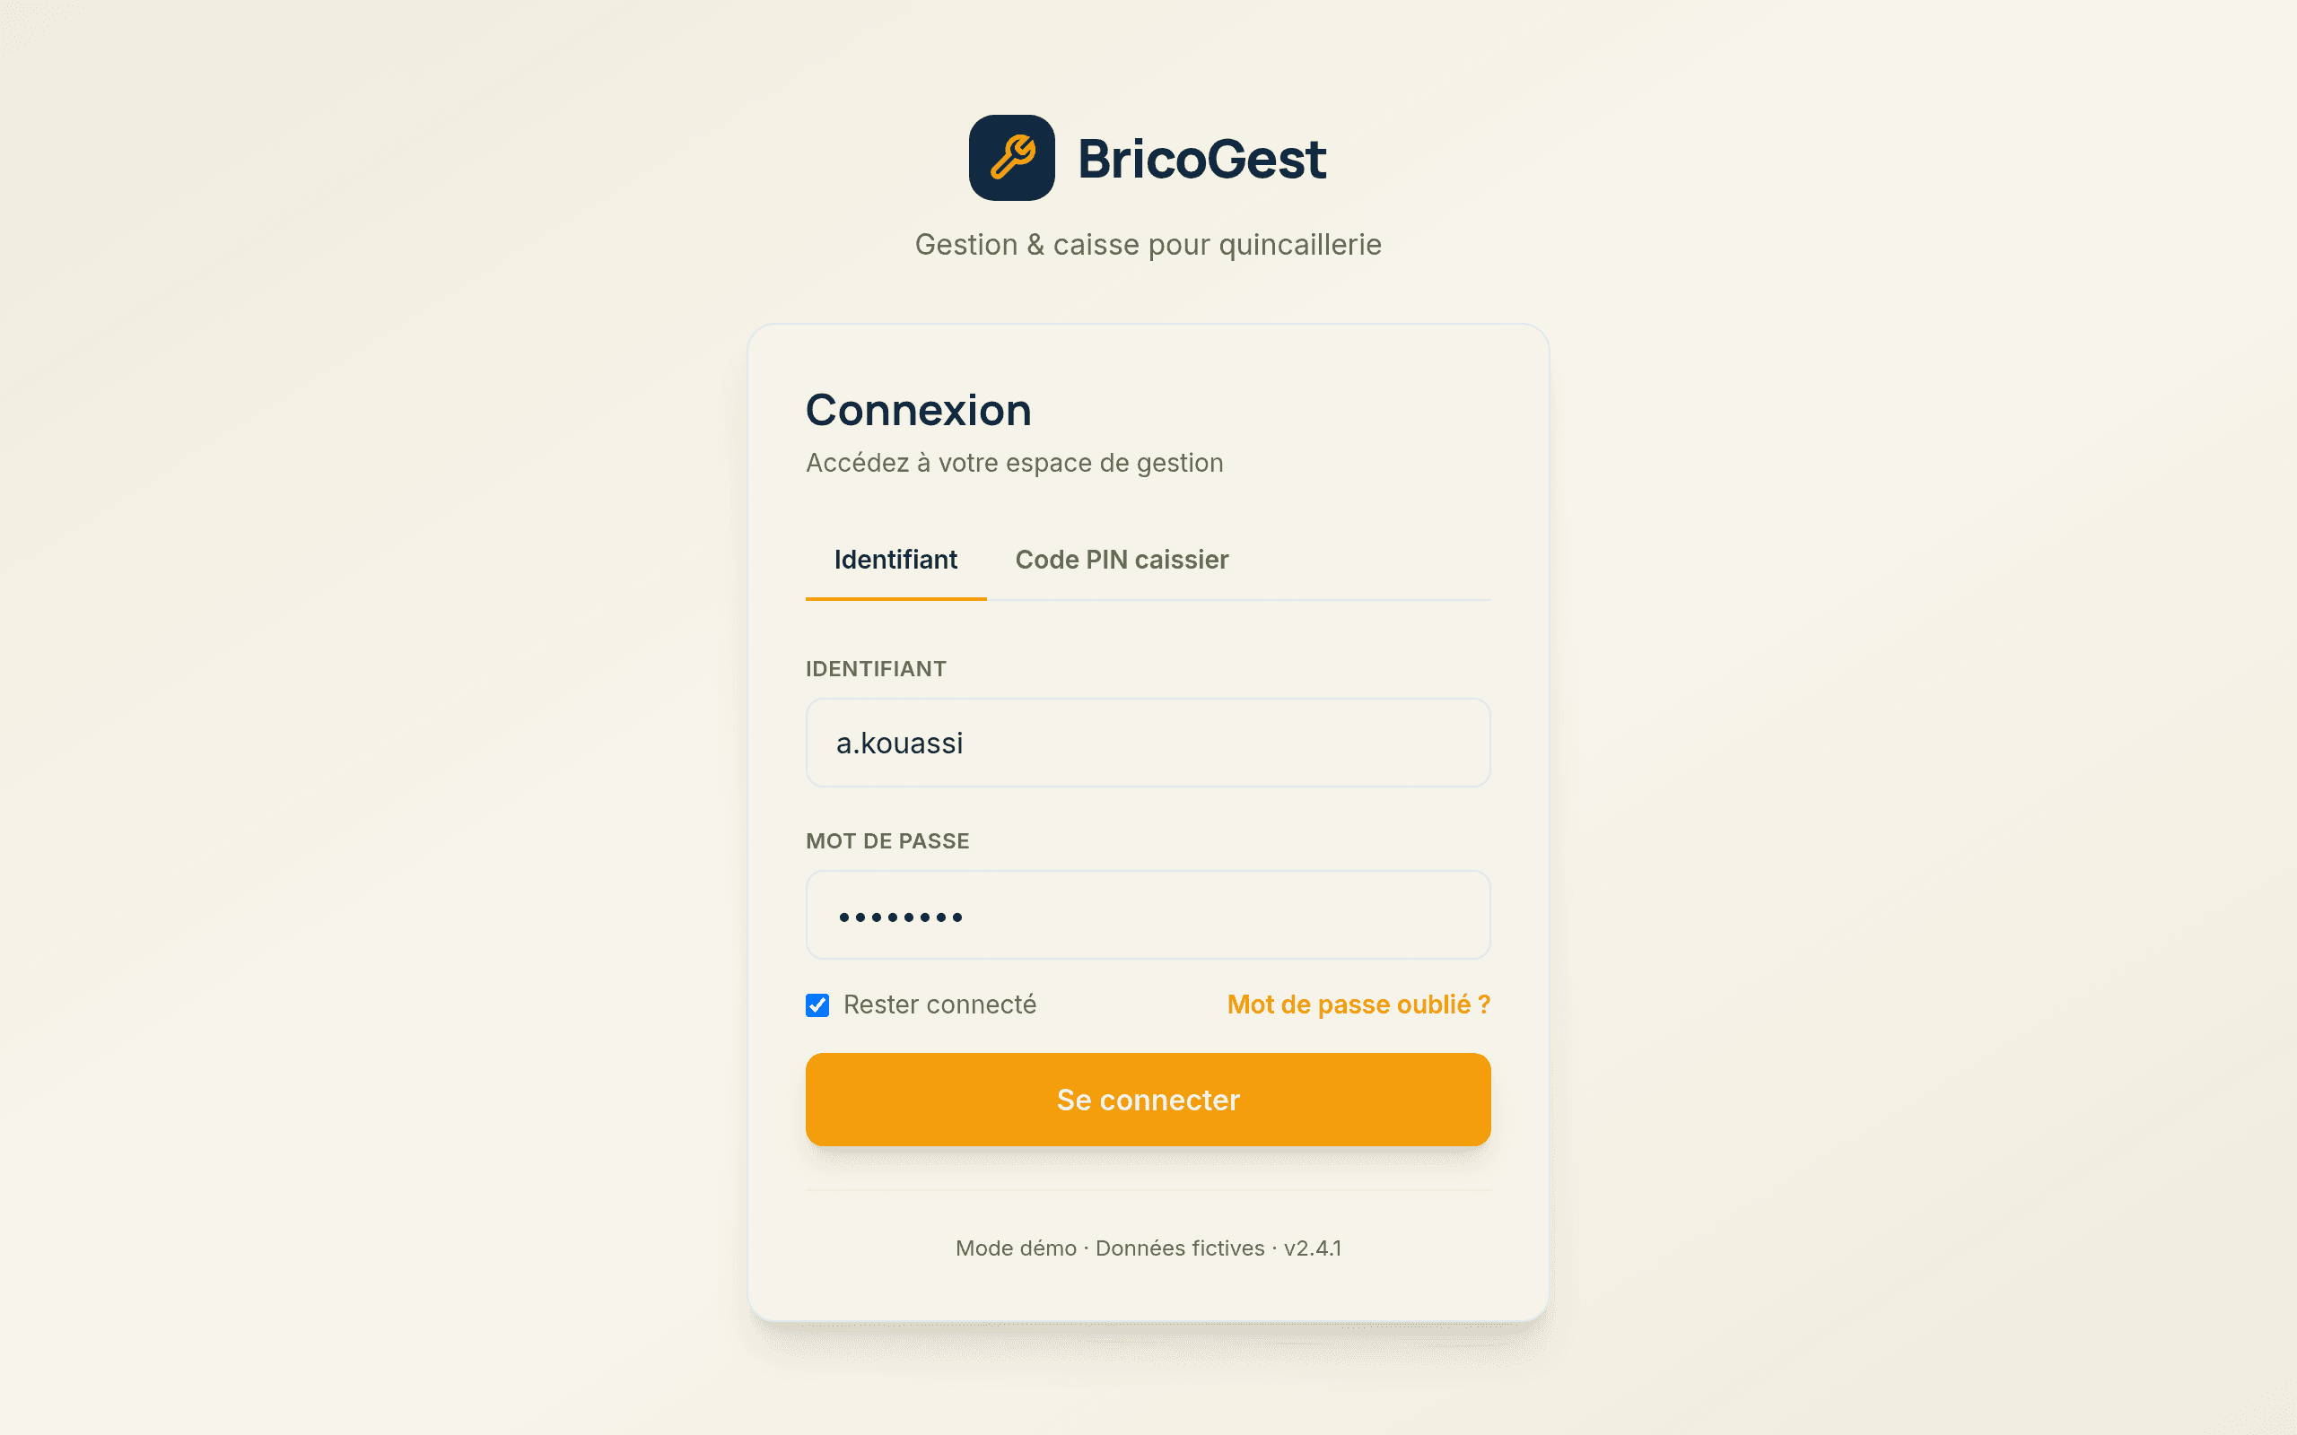Click the BricoGest brand name text

click(x=1201, y=159)
